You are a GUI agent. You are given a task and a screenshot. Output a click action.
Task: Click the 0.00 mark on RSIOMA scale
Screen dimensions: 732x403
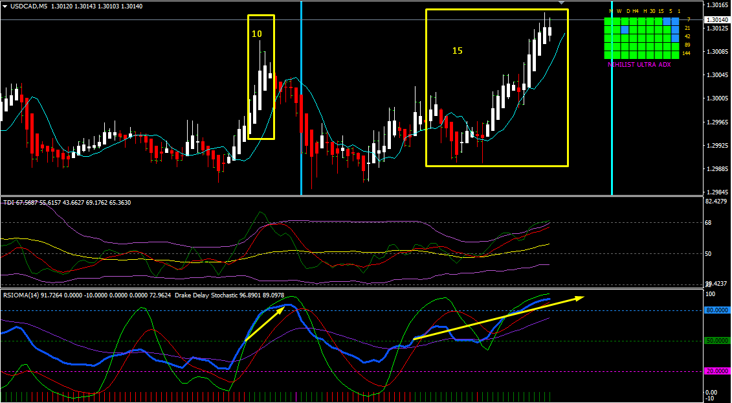click(712, 392)
